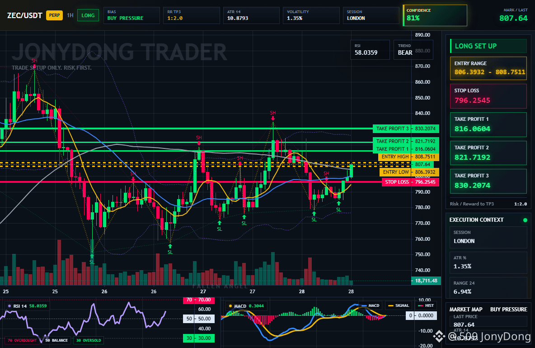This screenshot has height=348, width=535.
Task: Click the Execution Context header
Action: click(476, 220)
